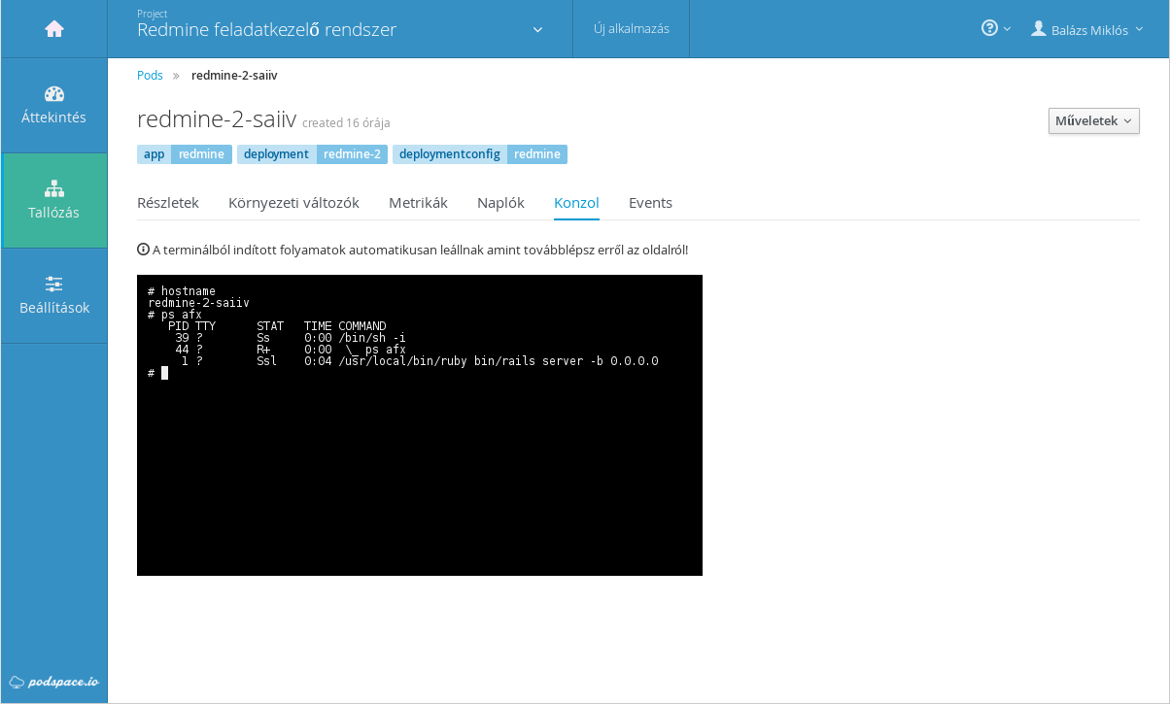Screen dimensions: 1170x704
Task: Focus the terminal console area
Action: pos(420,425)
